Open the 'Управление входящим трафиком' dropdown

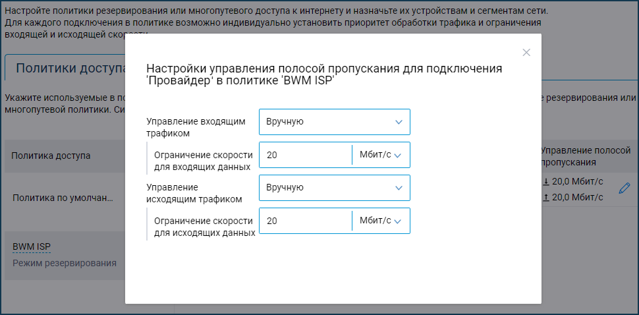pos(334,122)
